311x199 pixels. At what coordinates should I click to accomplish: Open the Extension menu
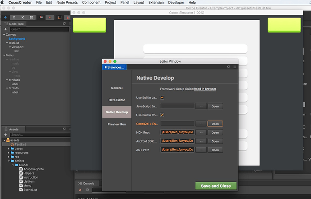[156, 2]
